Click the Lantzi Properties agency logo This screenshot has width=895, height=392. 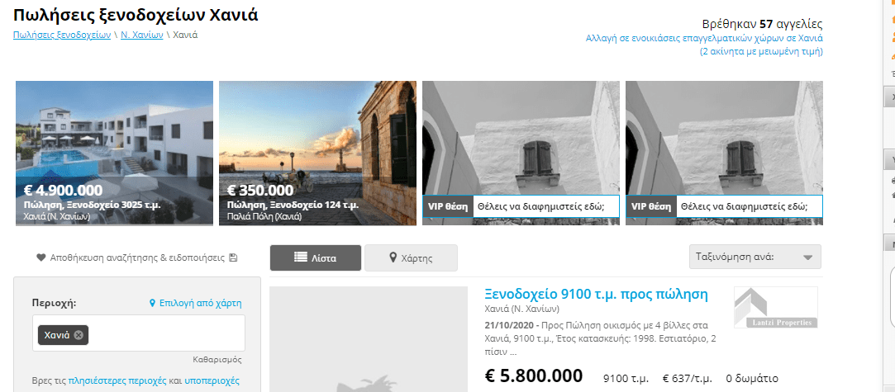tap(776, 308)
